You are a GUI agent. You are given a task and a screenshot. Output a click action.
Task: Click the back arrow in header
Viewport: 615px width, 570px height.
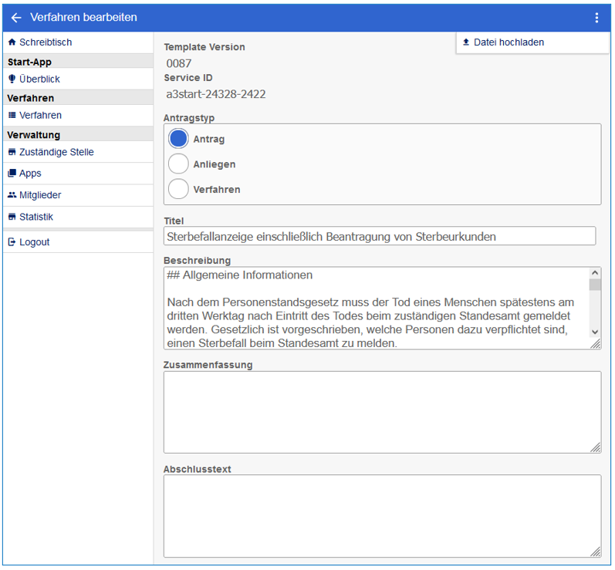(16, 18)
